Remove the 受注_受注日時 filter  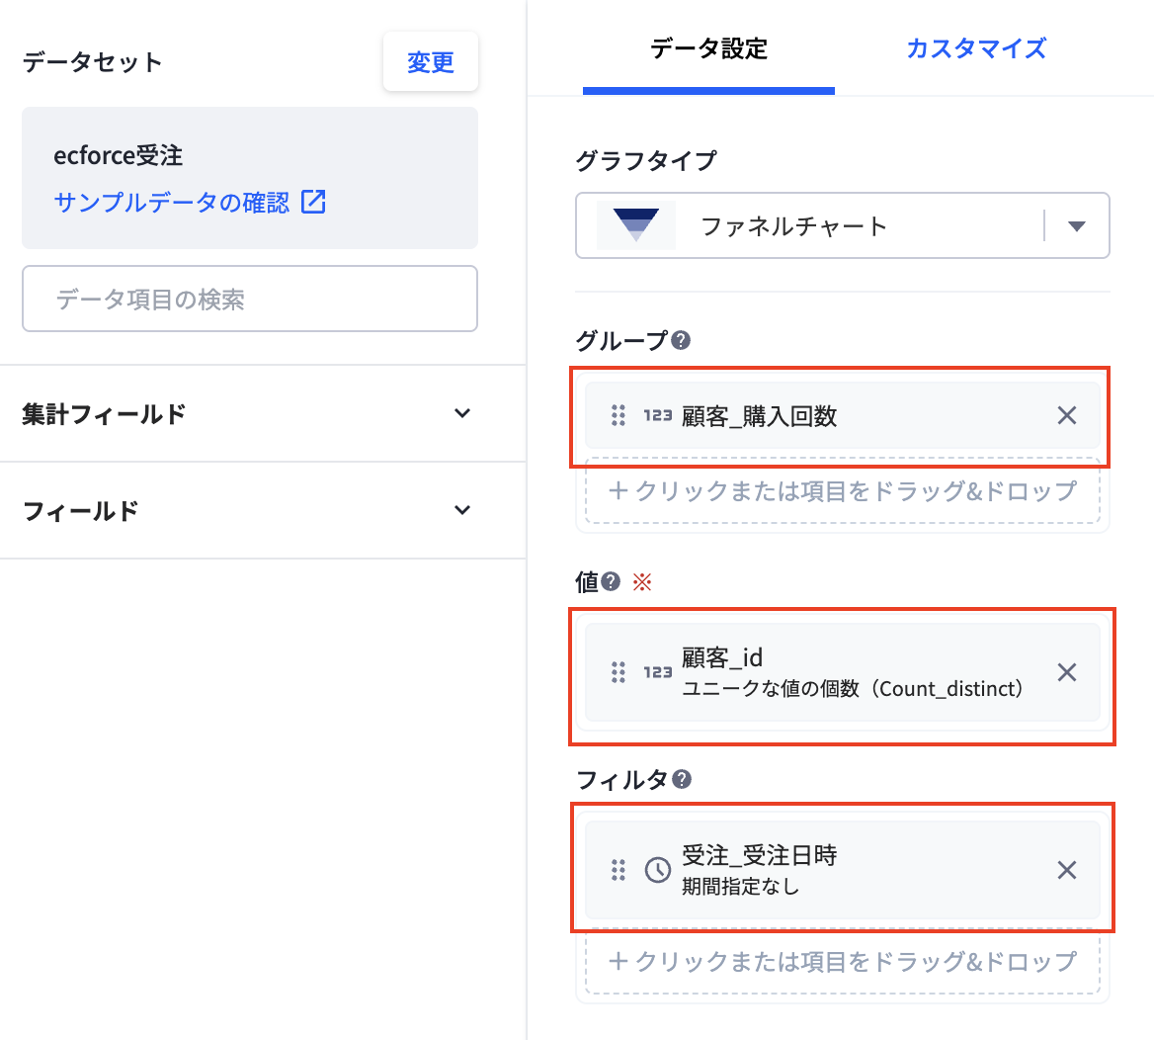coord(1067,870)
